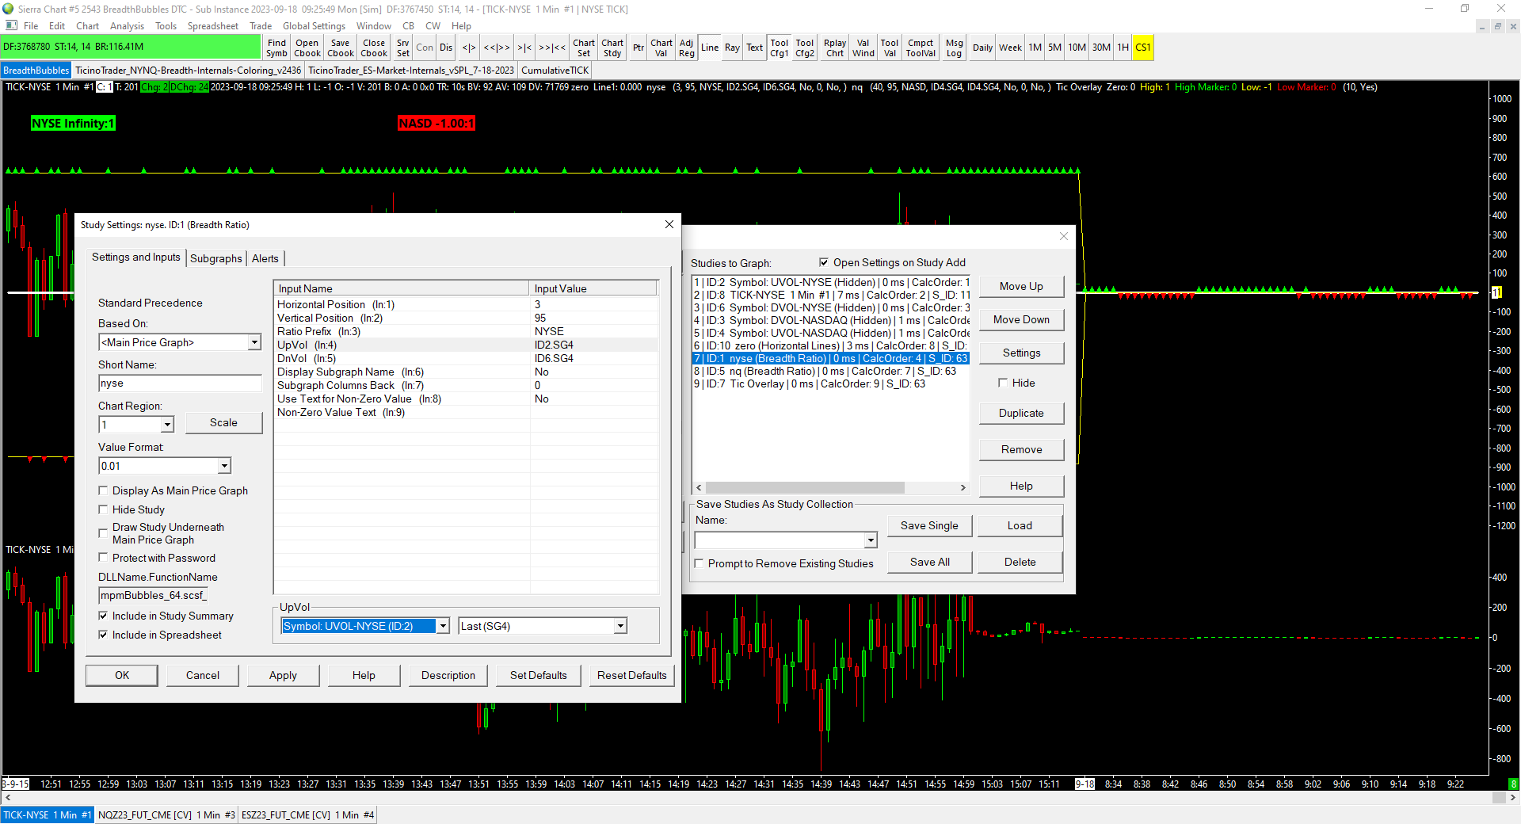
Task: Open Cbook from the toolbar
Action: point(307,48)
